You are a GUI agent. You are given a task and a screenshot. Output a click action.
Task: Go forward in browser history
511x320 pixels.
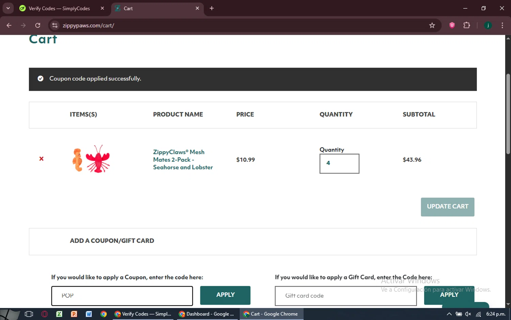coord(23,25)
